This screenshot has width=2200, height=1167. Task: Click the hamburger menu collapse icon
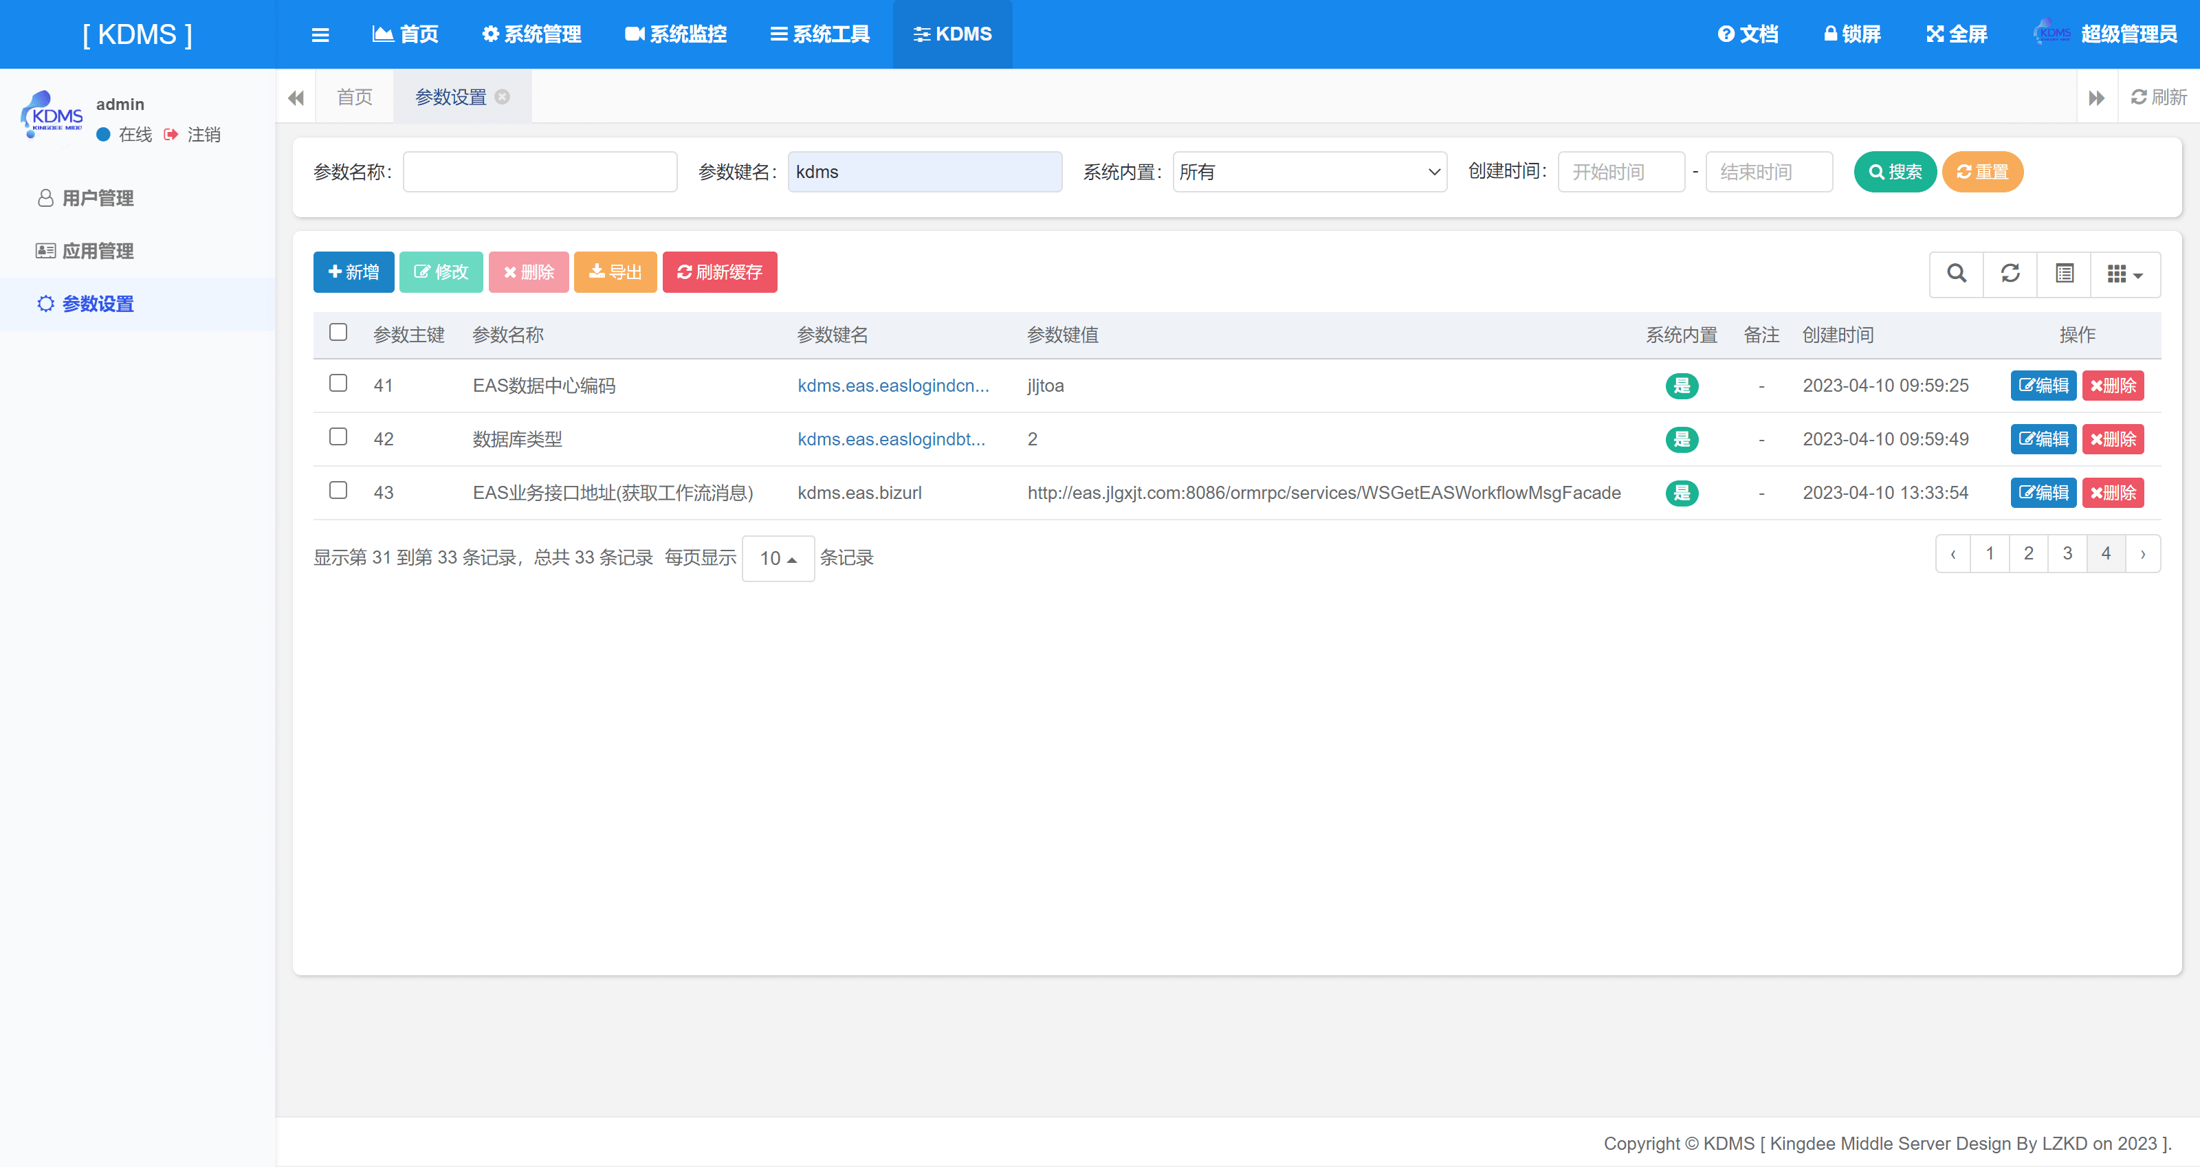click(320, 35)
